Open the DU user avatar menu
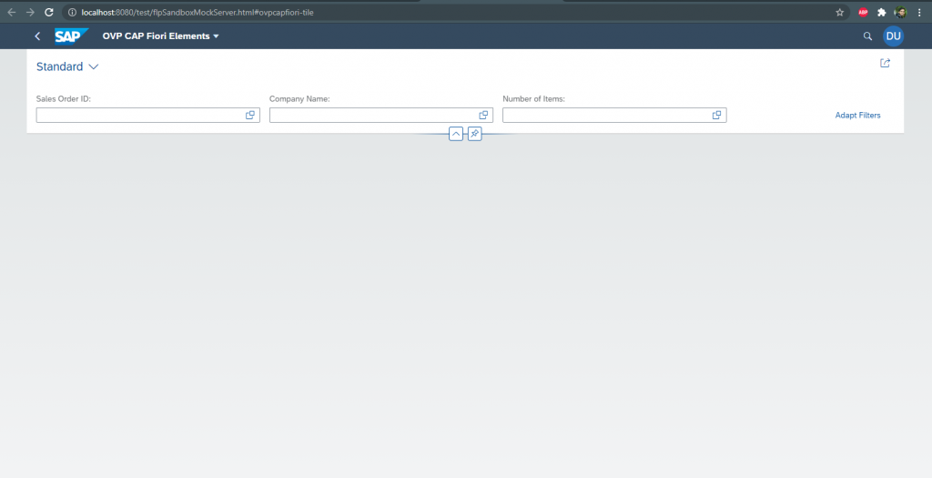This screenshot has height=478, width=932. [894, 36]
